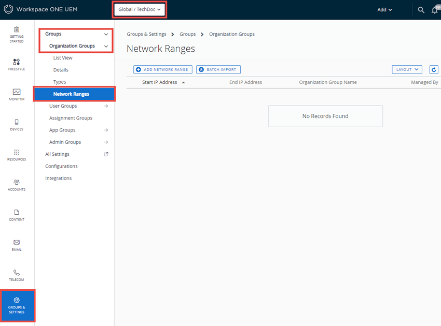The image size is (441, 326).
Task: Open the Content section
Action: pyautogui.click(x=17, y=215)
